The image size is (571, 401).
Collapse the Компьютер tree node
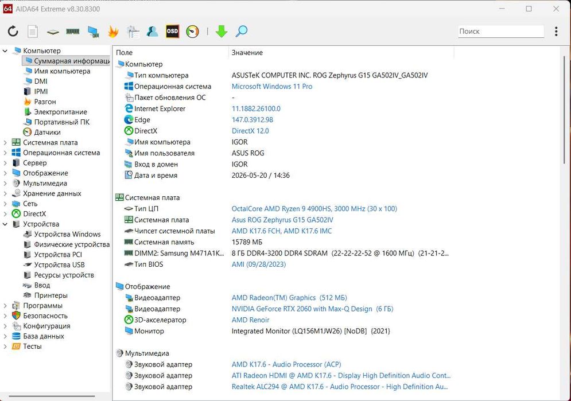pyautogui.click(x=5, y=51)
